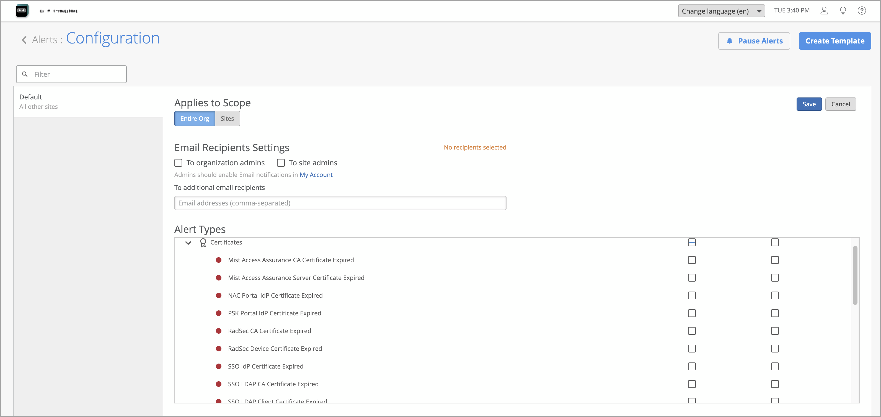Toggle Certificates group indeterminate checkbox
Screen dimensions: 881x417
click(691, 242)
